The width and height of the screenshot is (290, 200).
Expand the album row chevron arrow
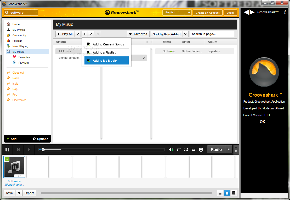click(144, 58)
